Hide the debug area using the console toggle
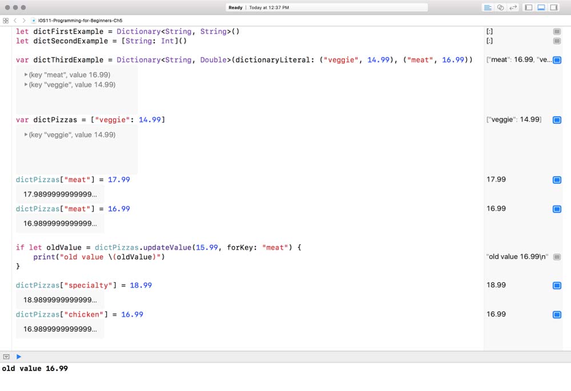Image resolution: width=571 pixels, height=391 pixels. 6,356
